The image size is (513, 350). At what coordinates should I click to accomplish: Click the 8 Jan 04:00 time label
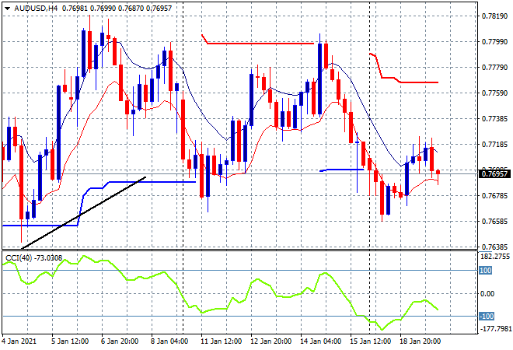[x=169, y=341]
